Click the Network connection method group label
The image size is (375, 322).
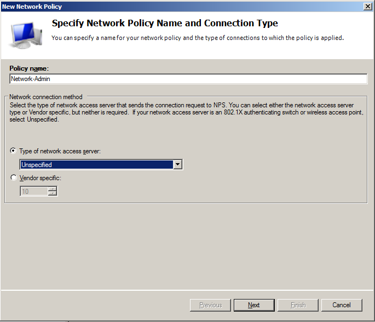46,97
